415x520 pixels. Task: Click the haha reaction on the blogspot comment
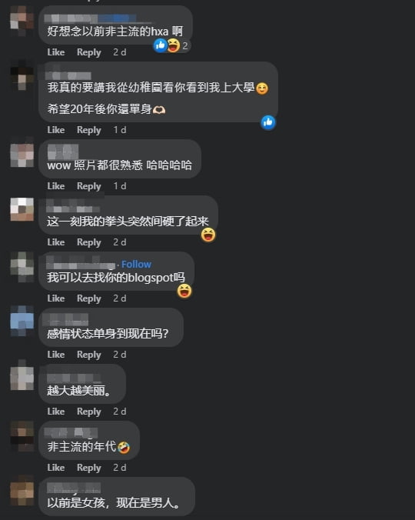coord(184,291)
